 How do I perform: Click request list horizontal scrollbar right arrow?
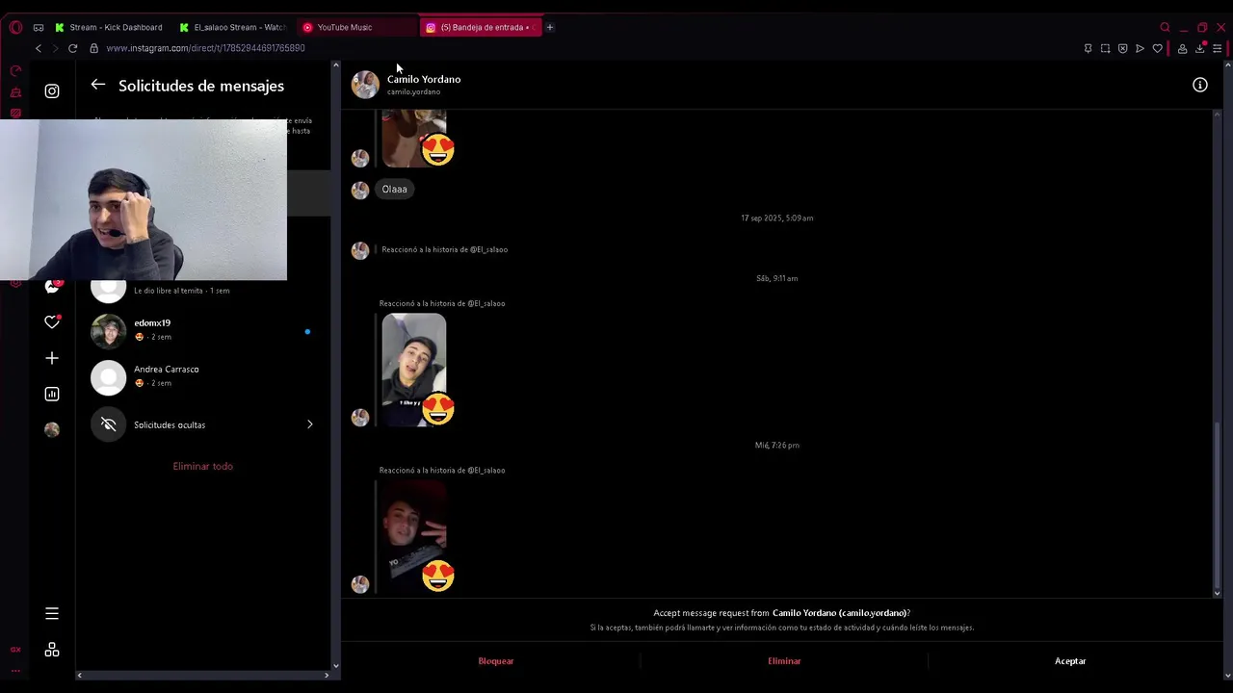pos(326,675)
